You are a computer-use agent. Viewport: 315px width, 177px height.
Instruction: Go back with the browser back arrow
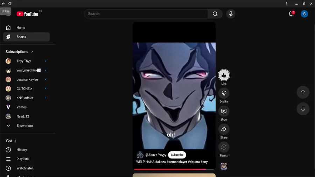[3, 3]
